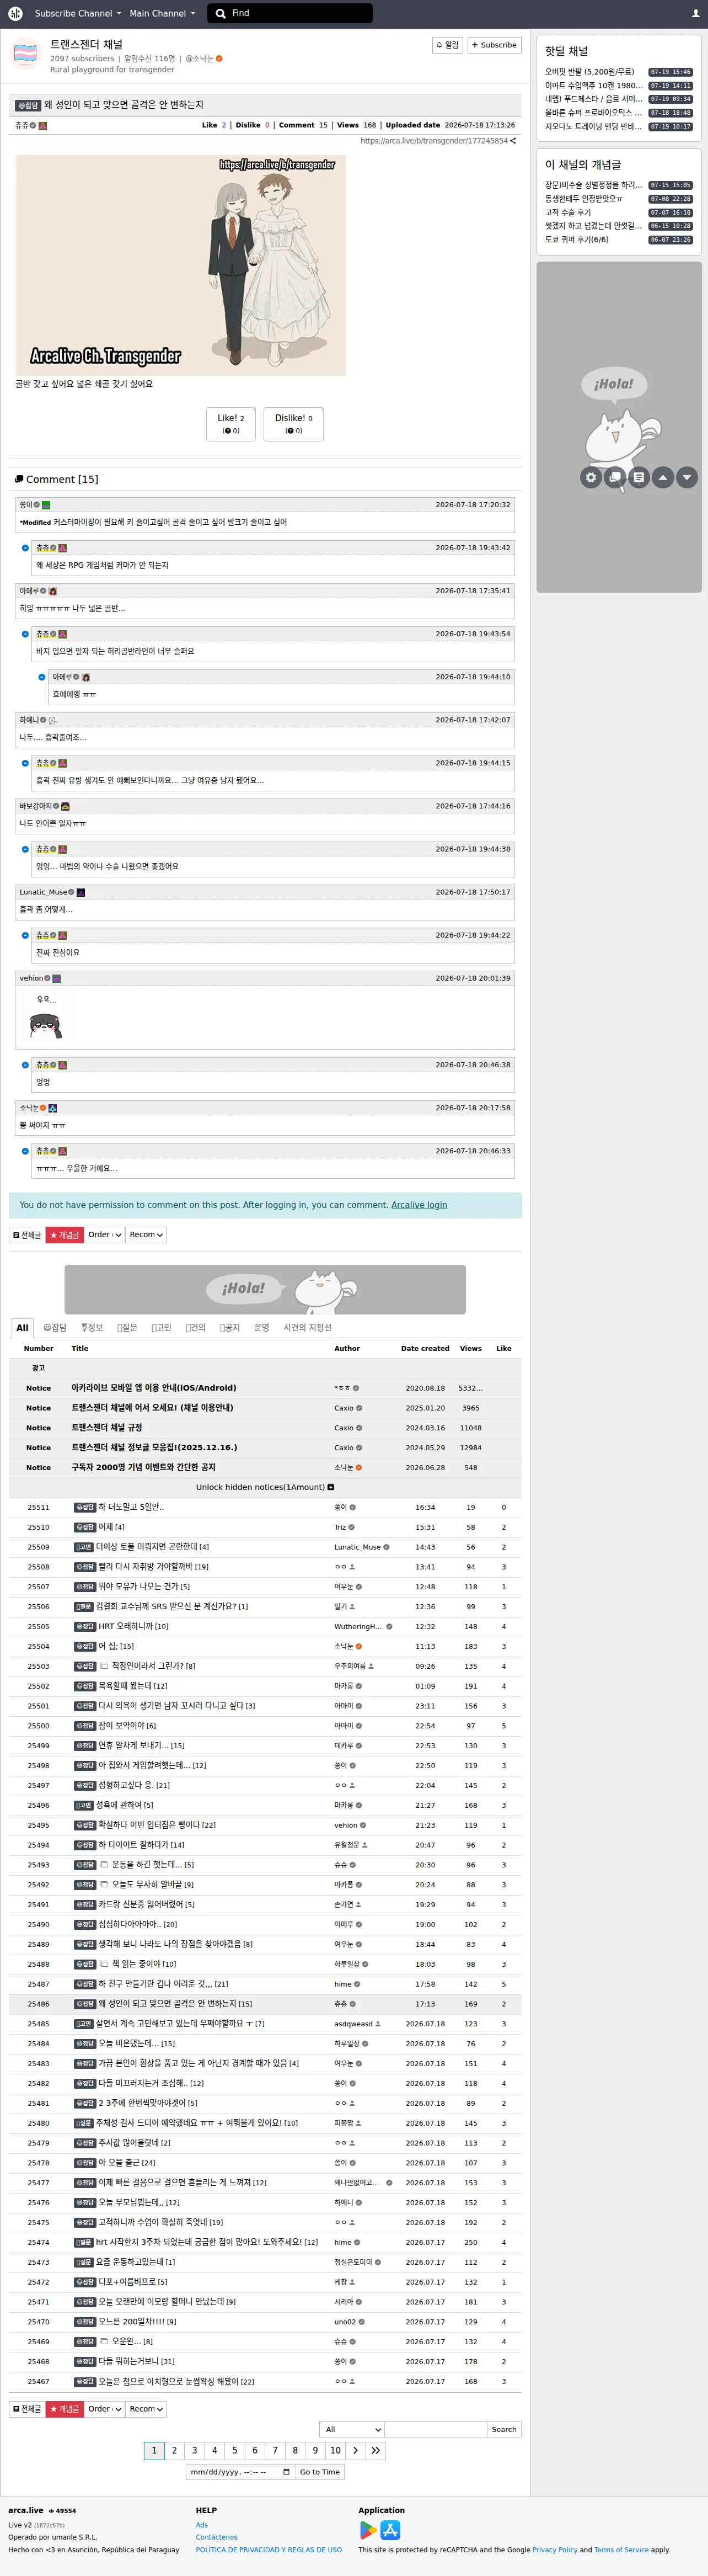
Task: Expand the Subscribe Channel dropdown menu
Action: point(78,13)
